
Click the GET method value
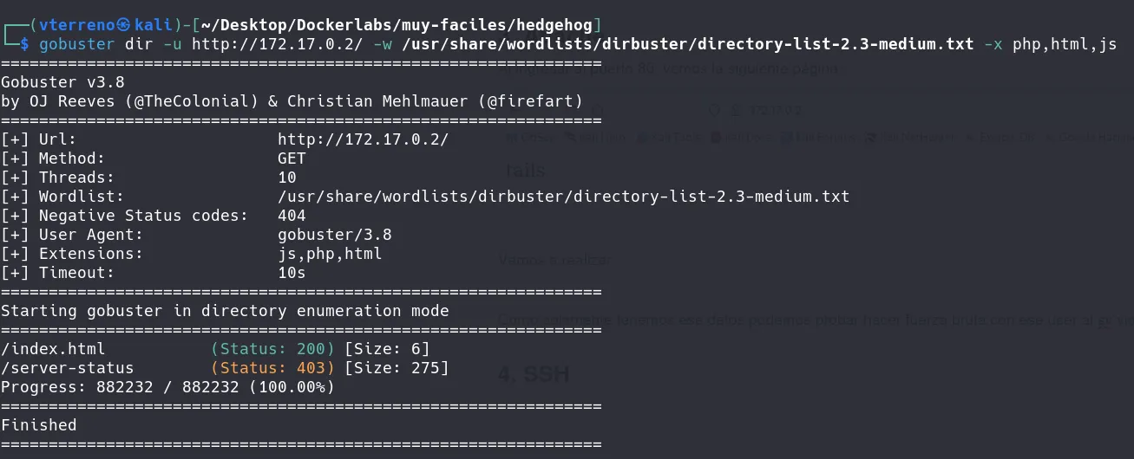point(292,158)
